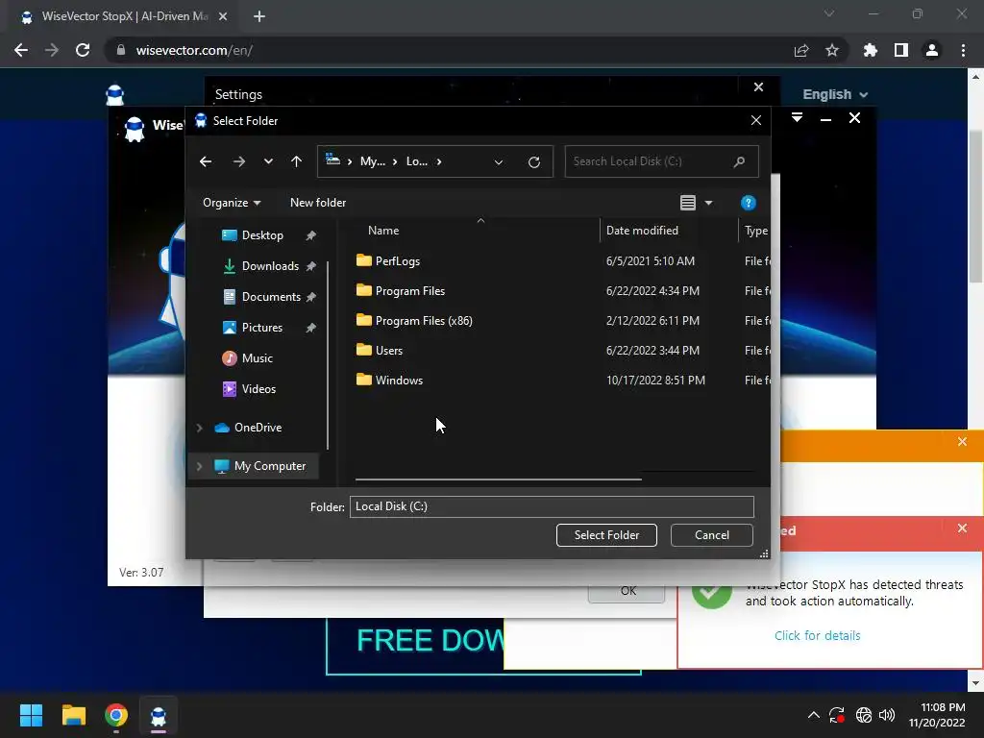Screen dimensions: 984x738
Task: Open the Organize menu
Action: [x=232, y=203]
